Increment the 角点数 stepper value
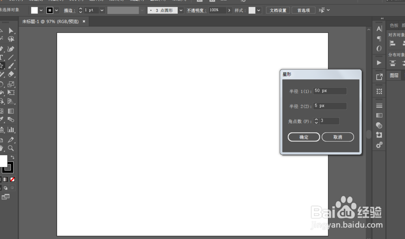Screen dimensions: 405x239 tap(316, 119)
